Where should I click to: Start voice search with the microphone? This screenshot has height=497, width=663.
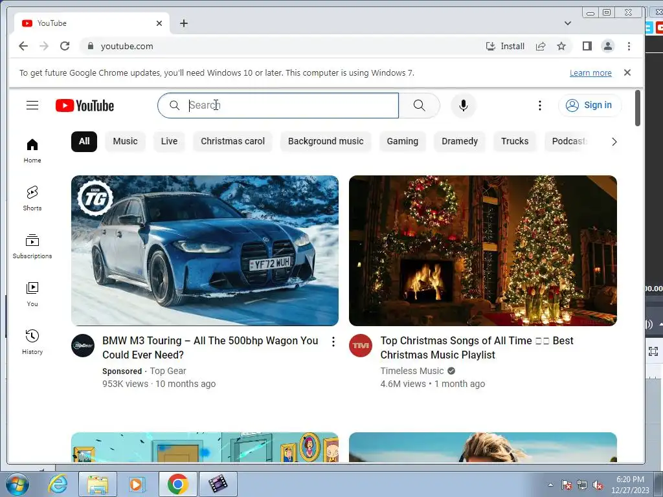tap(464, 105)
